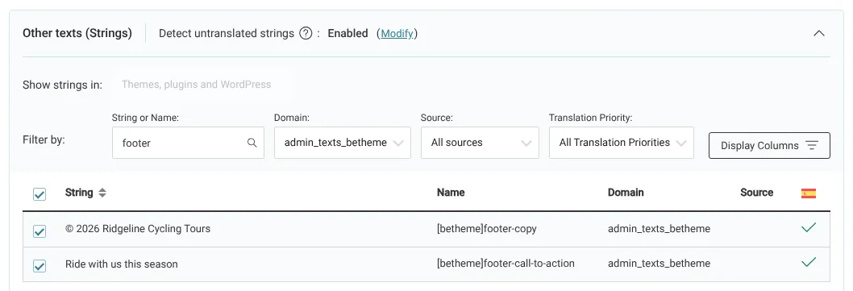Image resolution: width=853 pixels, height=291 pixels.
Task: Click translation checkmark for footer-call-to-action row
Action: point(809,263)
